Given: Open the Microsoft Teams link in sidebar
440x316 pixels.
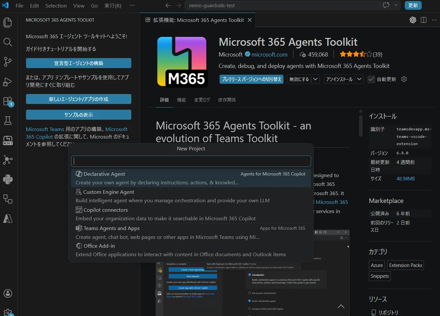Looking at the screenshot, I should click(45, 129).
